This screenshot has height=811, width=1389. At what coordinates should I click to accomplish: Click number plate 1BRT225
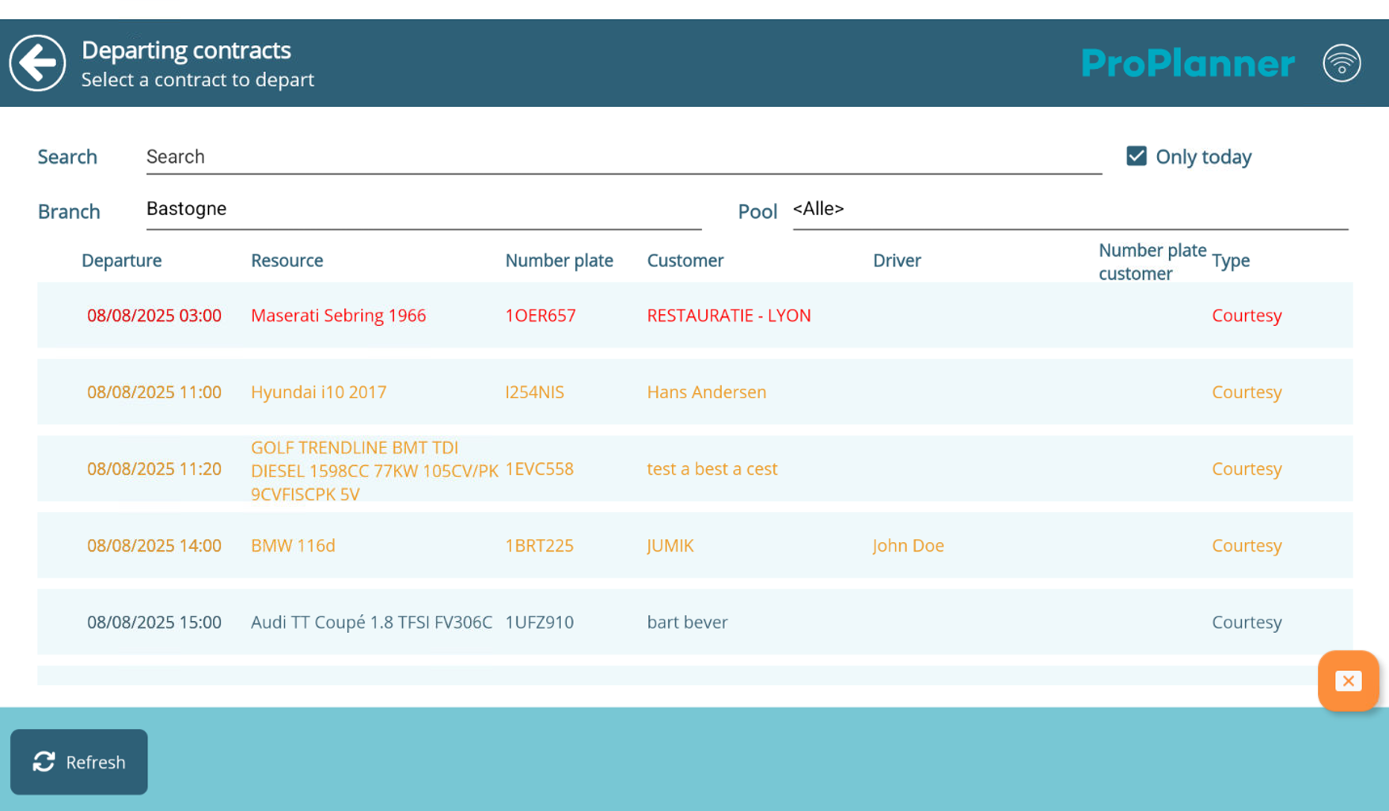coord(540,545)
